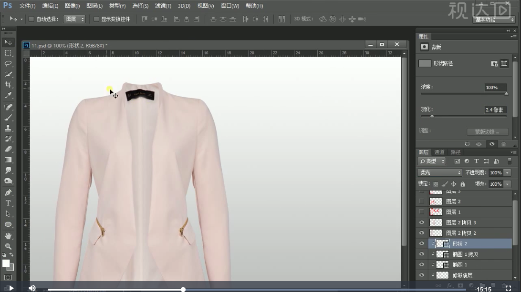Enter fullscreen with the video fullscreen button
This screenshot has width=521, height=292.
click(508, 289)
